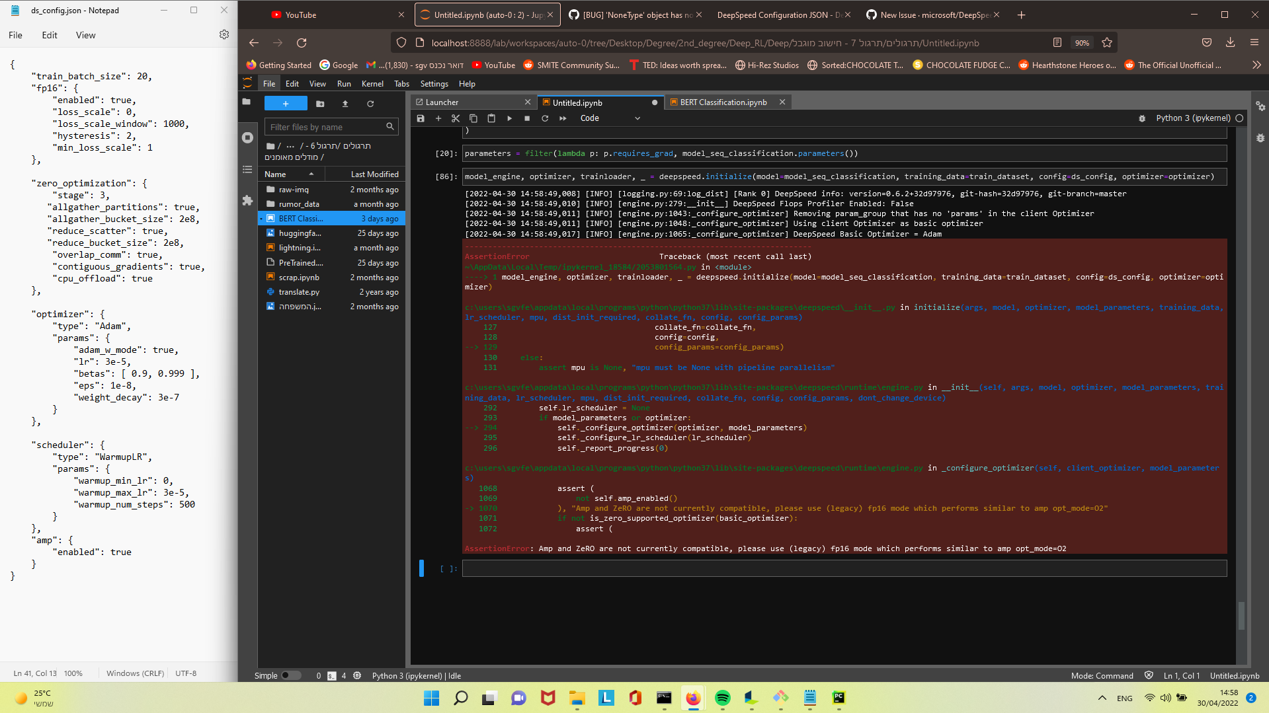1269x713 pixels.
Task: Upload files to the file browser
Action: pyautogui.click(x=345, y=104)
